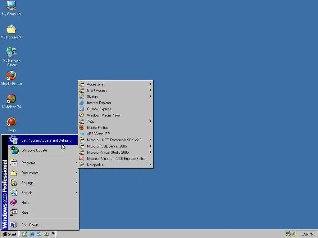Show hidden quick launch items via chevron
The width and height of the screenshot is (318, 238).
click(x=53, y=233)
